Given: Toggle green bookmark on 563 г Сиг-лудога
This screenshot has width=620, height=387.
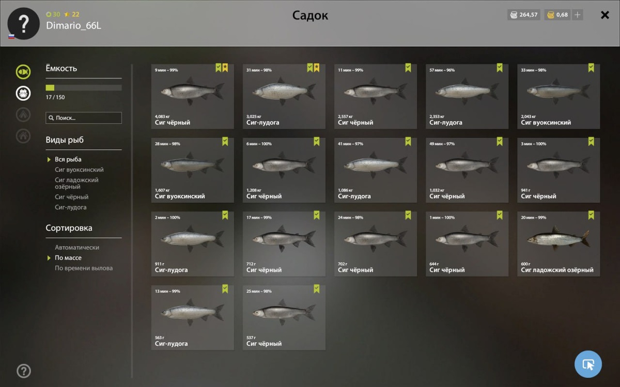Looking at the screenshot, I should pos(225,288).
